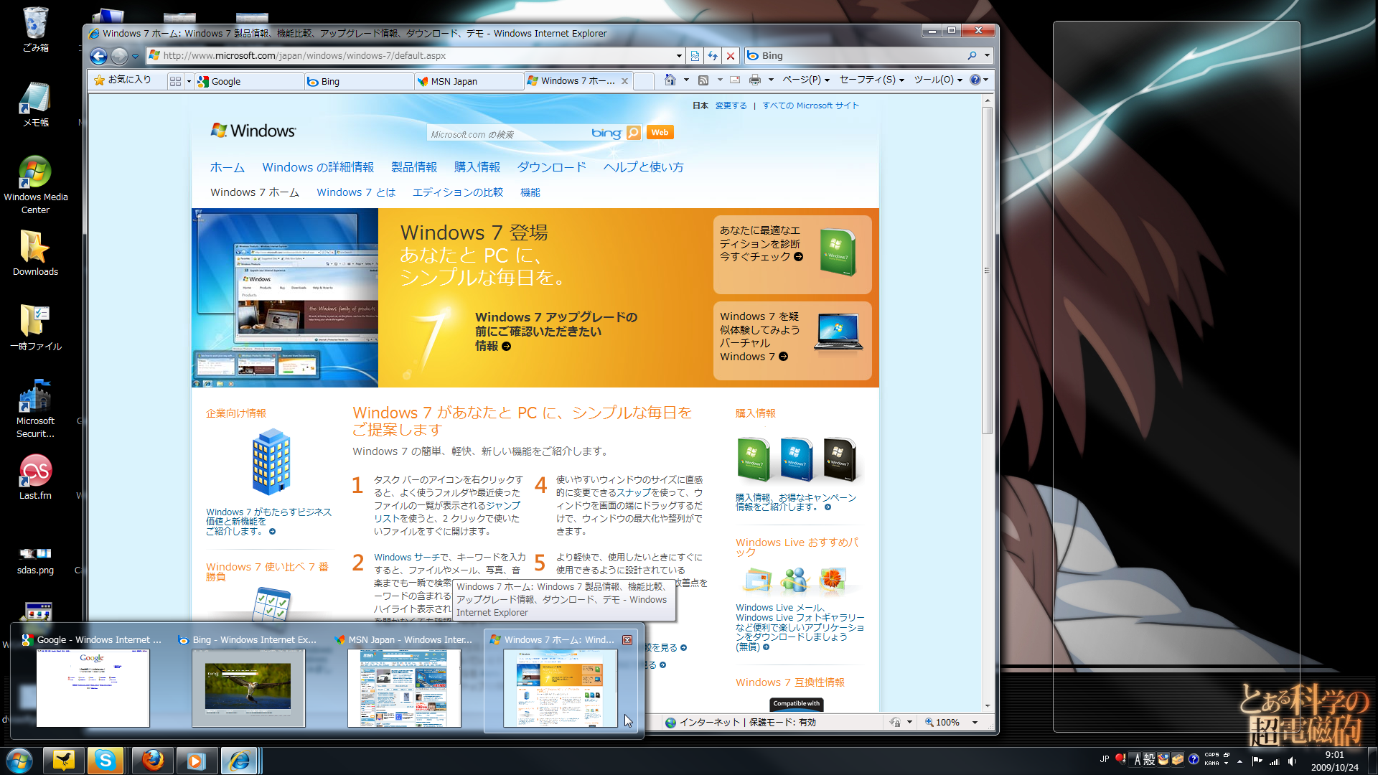1378x775 pixels.
Task: Close the Windows 7 ホーム tab
Action: coord(624,81)
